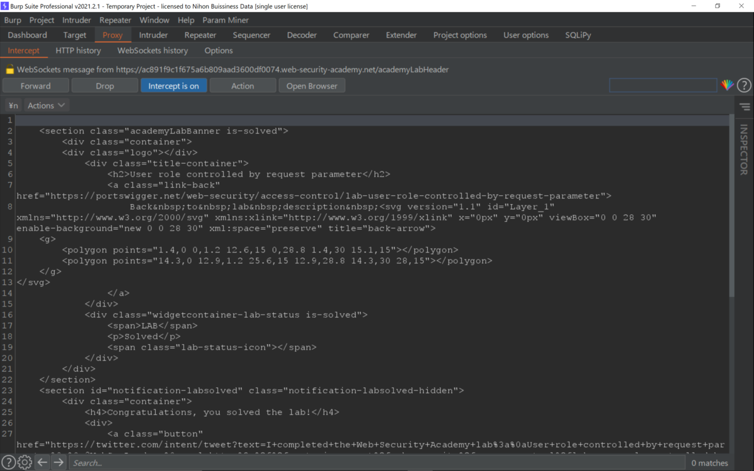The width and height of the screenshot is (754, 471).
Task: Click the span lab-status-icon line
Action: [x=212, y=347]
